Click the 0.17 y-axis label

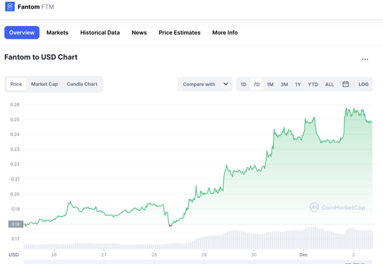point(15,239)
